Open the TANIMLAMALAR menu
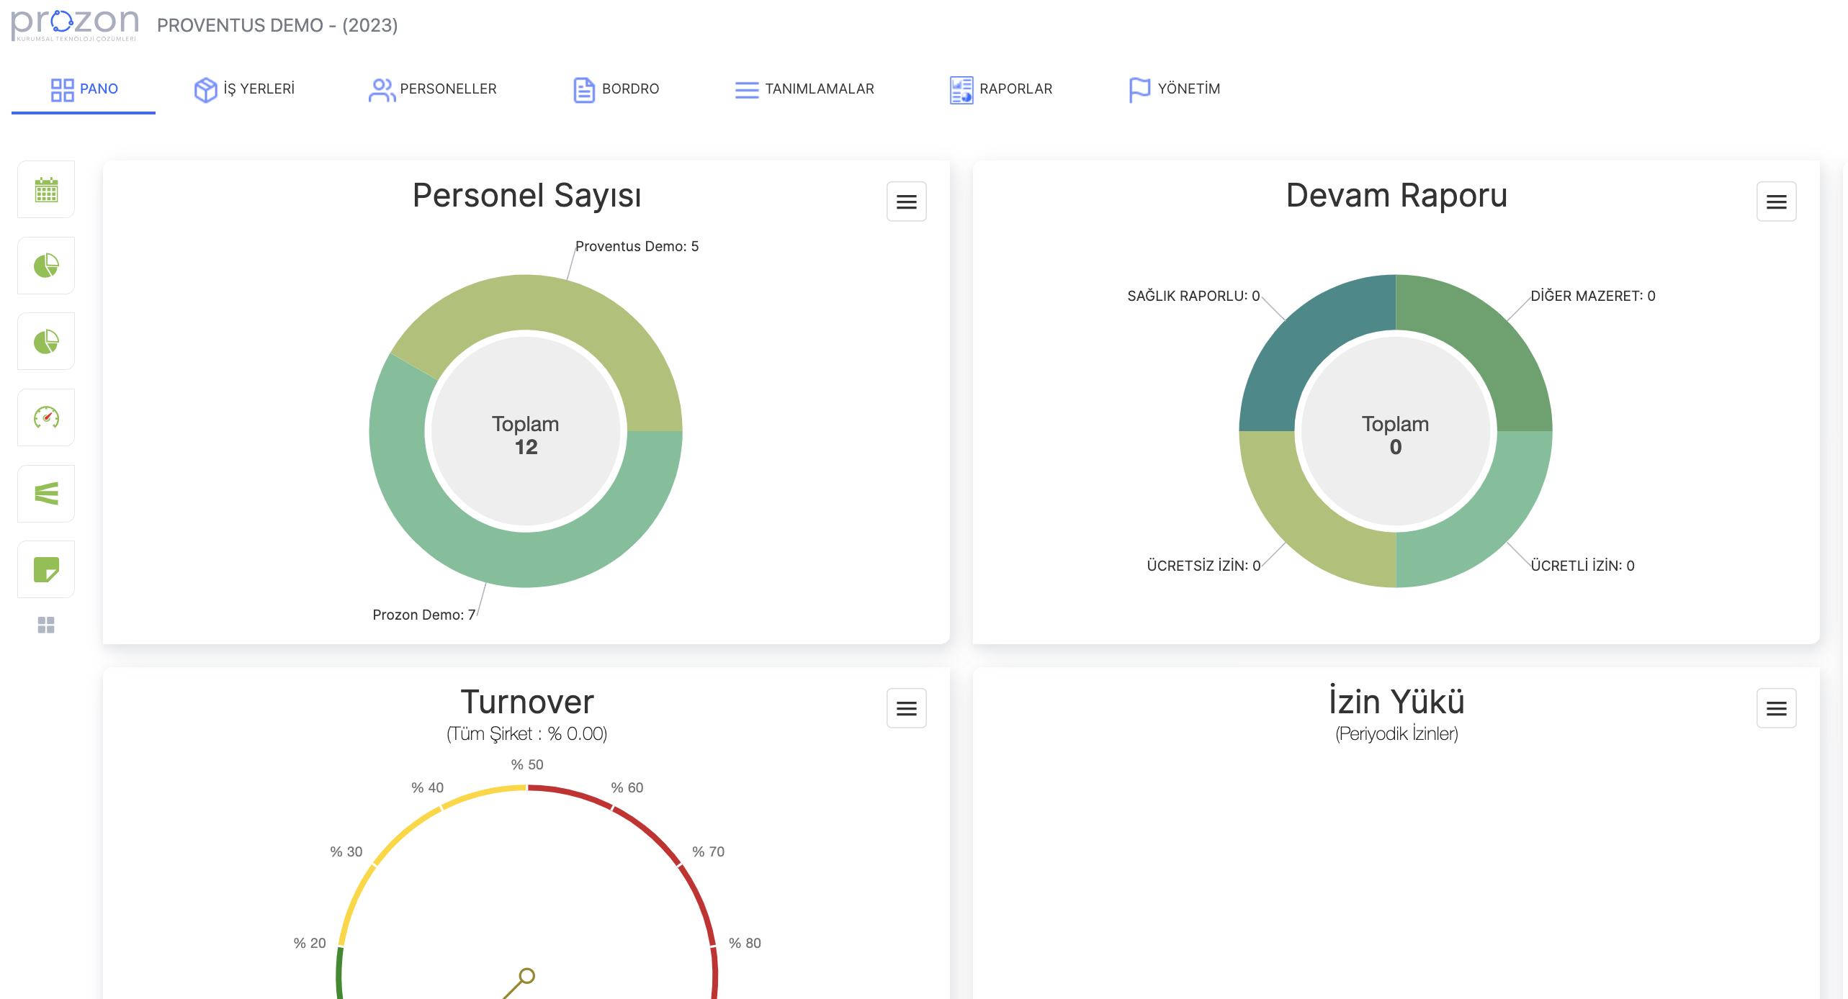This screenshot has width=1848, height=999. [804, 89]
